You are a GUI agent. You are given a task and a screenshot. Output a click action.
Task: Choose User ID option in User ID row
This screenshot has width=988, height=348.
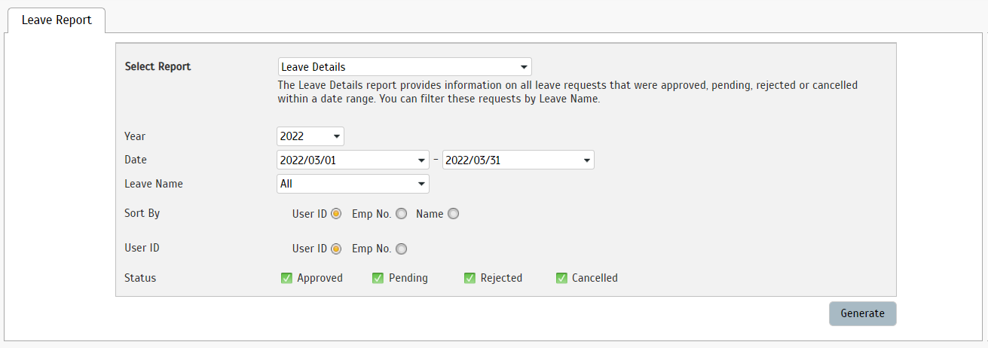(336, 249)
